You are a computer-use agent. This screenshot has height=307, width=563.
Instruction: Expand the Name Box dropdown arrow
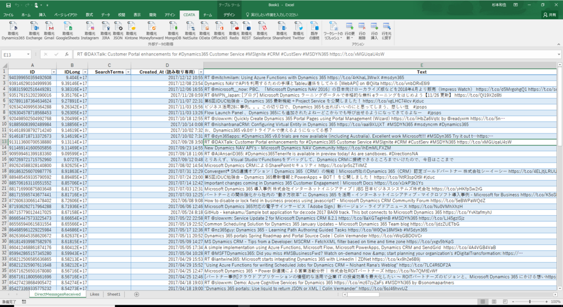pyautogui.click(x=28, y=54)
